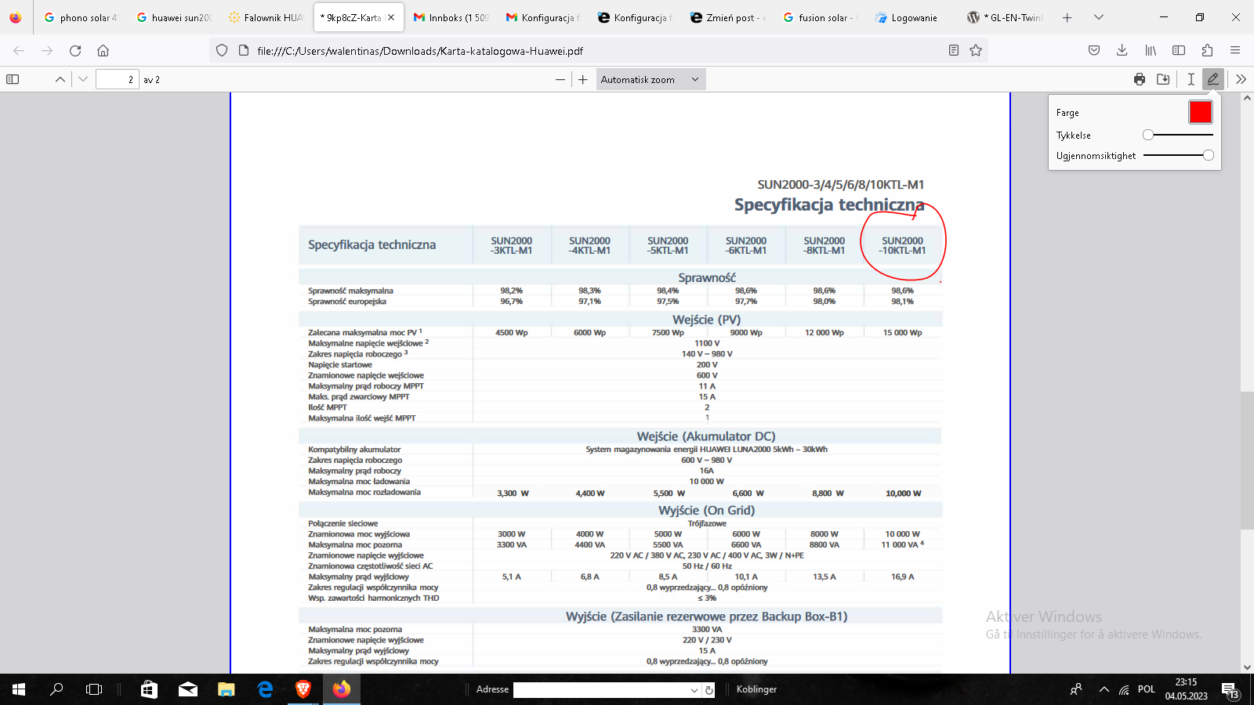
Task: Open File Explorer from taskbar
Action: pos(227,689)
